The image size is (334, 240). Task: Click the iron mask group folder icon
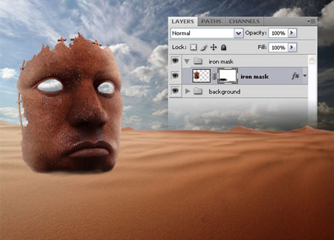pyautogui.click(x=198, y=61)
